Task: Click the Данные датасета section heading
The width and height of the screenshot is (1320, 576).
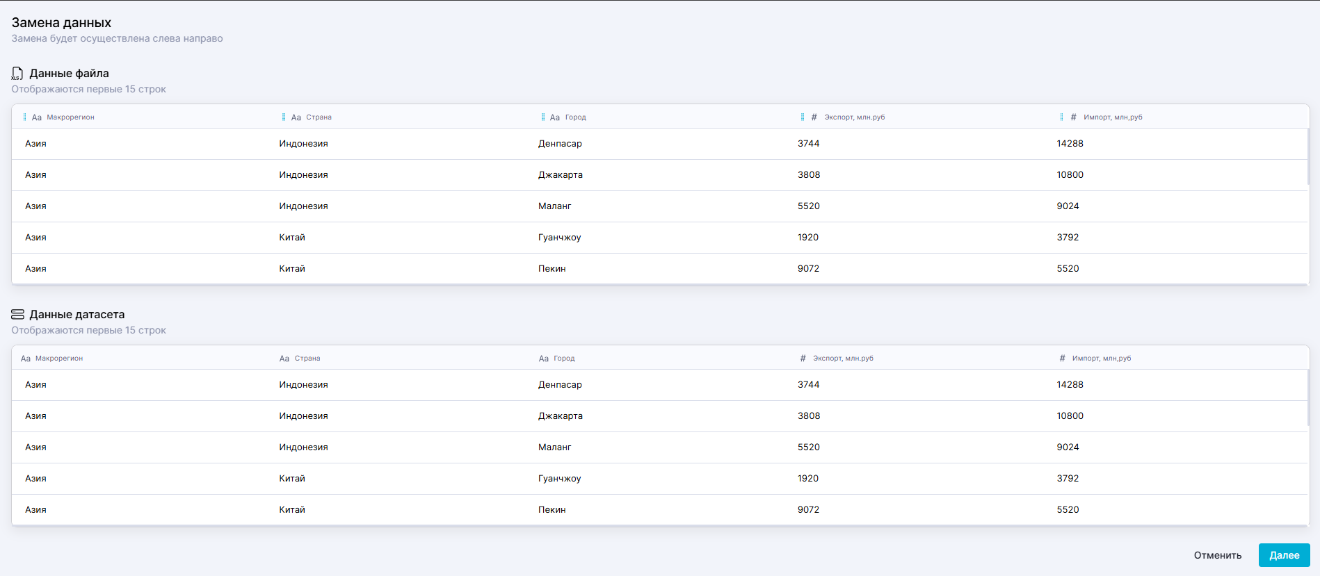Action: pos(77,315)
